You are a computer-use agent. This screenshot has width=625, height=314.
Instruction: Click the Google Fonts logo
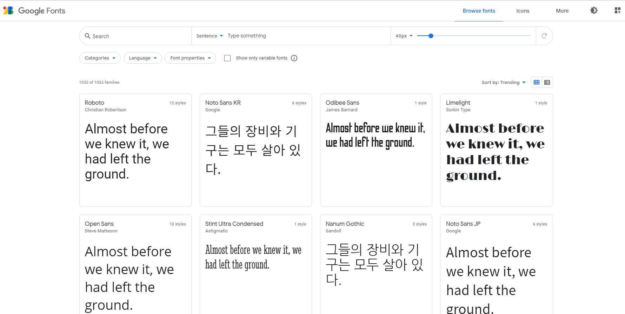pos(34,11)
